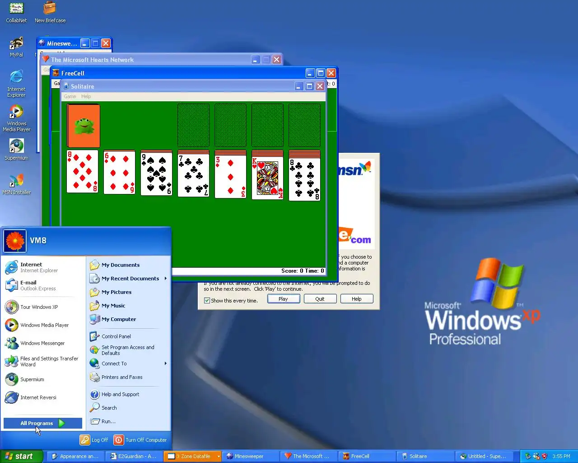This screenshot has height=463, width=578.
Task: Click the Quit button in the dialog
Action: point(320,299)
